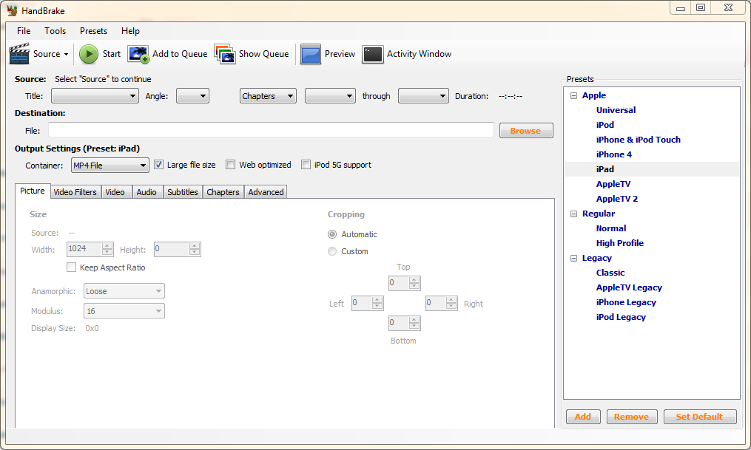Screen dimensions: 751x450
Task: Open the Tools menu
Action: (55, 31)
